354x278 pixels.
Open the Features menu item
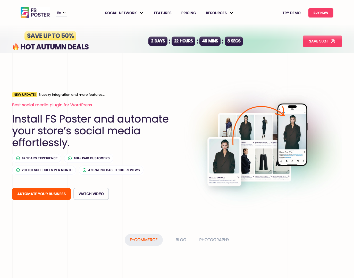pos(163,13)
